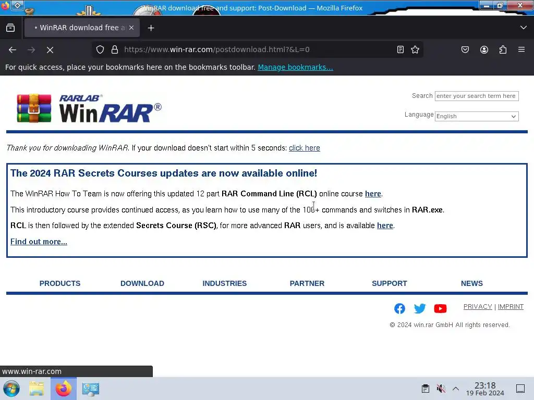The height and width of the screenshot is (400, 534).
Task: Open the PRODUCTS menu
Action: pos(60,283)
